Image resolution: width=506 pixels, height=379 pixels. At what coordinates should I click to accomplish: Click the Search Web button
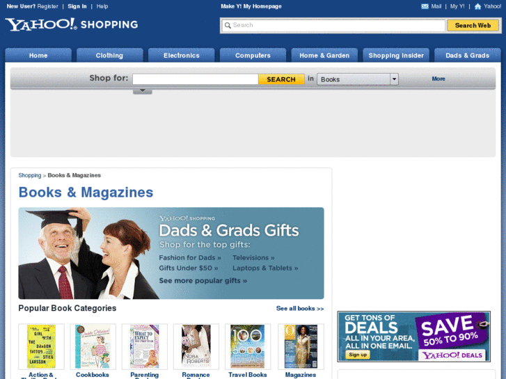(x=473, y=25)
